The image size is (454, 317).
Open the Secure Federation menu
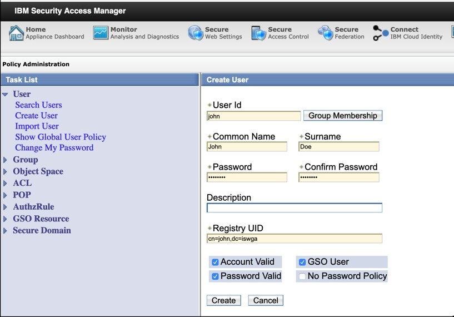click(x=341, y=33)
